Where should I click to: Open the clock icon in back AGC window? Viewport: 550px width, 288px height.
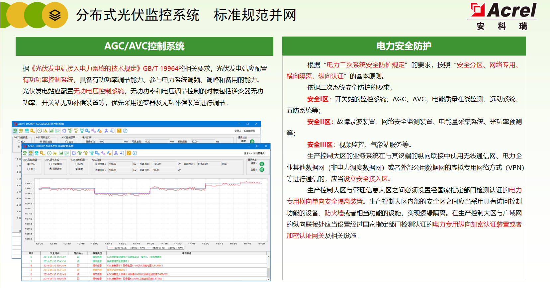pyautogui.click(x=40, y=131)
